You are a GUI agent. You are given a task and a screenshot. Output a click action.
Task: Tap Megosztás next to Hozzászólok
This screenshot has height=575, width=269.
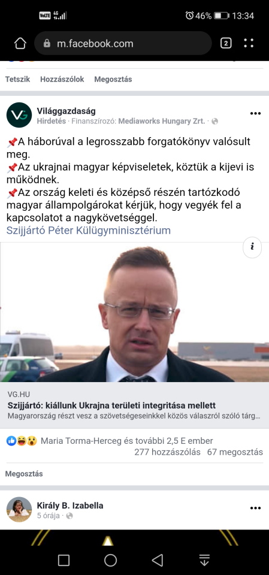[x=113, y=79]
